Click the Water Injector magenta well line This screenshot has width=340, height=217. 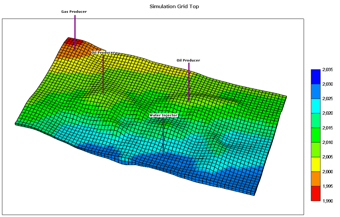pyautogui.click(x=163, y=136)
